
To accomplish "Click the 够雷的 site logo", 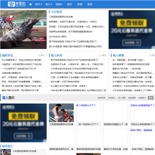I will click(17, 4).
